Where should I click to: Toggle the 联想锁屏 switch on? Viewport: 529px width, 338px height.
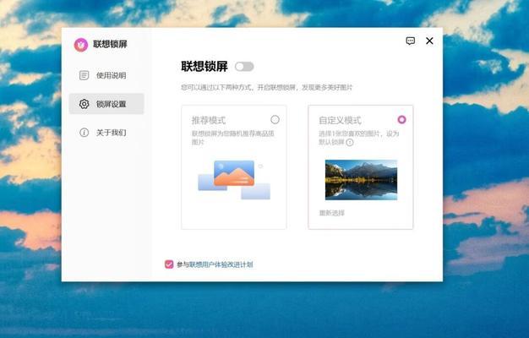[x=244, y=67]
